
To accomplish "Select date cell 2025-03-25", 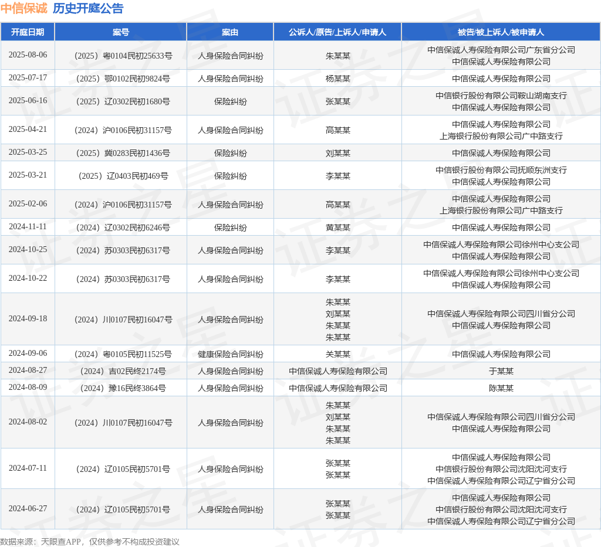I will [x=28, y=152].
